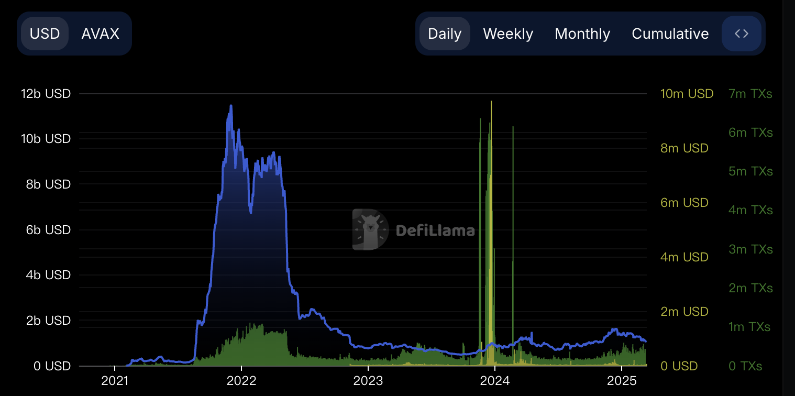Click the 10m USD yellow axis label
Viewport: 795px width, 396px height.
[x=687, y=94]
